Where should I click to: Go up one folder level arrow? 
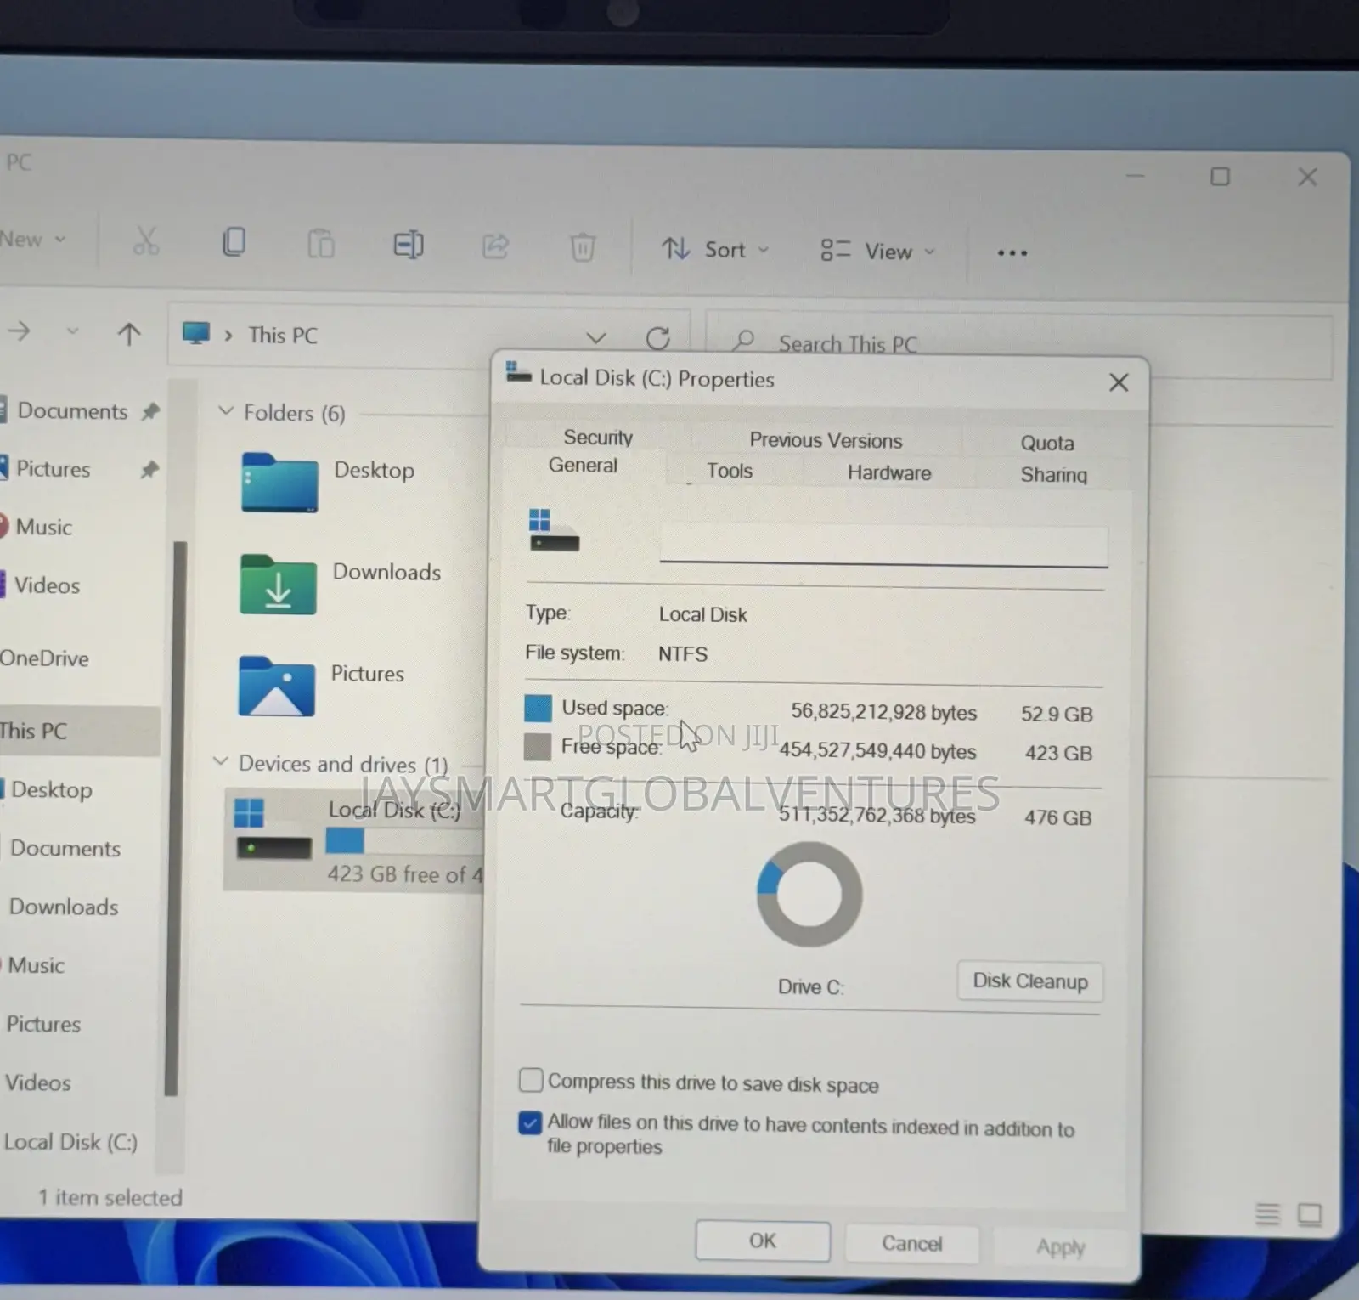tap(129, 334)
